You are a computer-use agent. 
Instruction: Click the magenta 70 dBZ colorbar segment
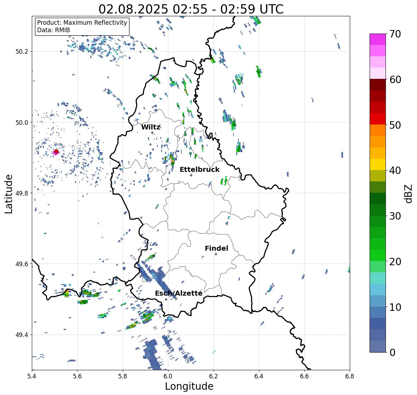378,39
